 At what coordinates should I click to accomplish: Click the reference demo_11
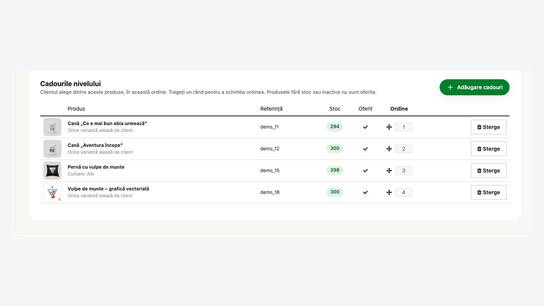tap(270, 127)
